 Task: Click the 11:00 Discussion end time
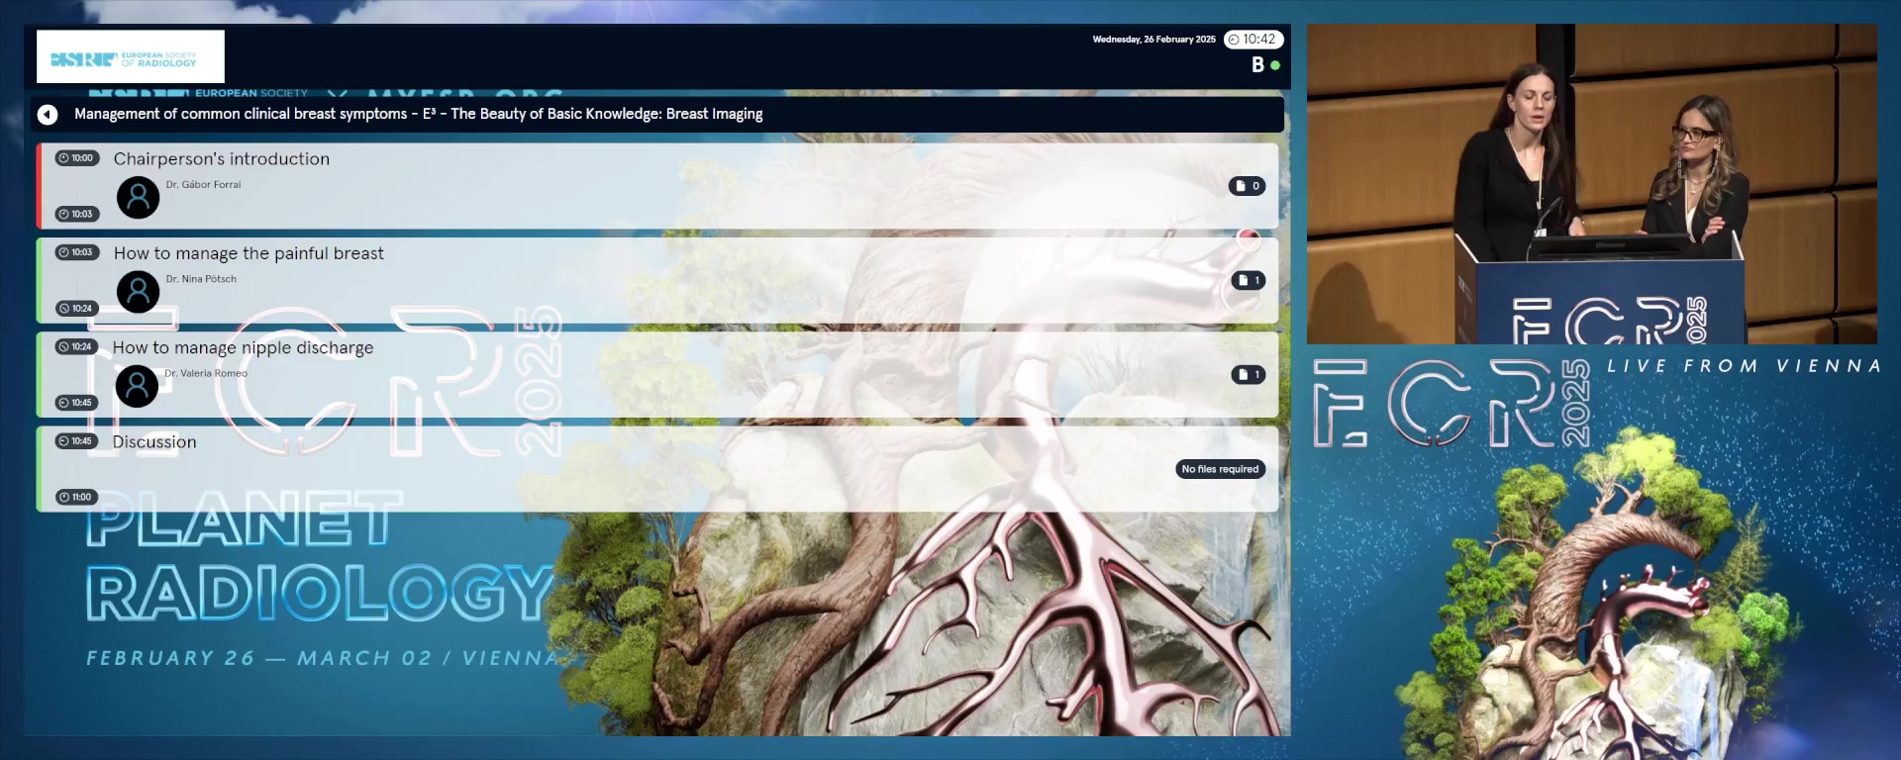click(76, 498)
